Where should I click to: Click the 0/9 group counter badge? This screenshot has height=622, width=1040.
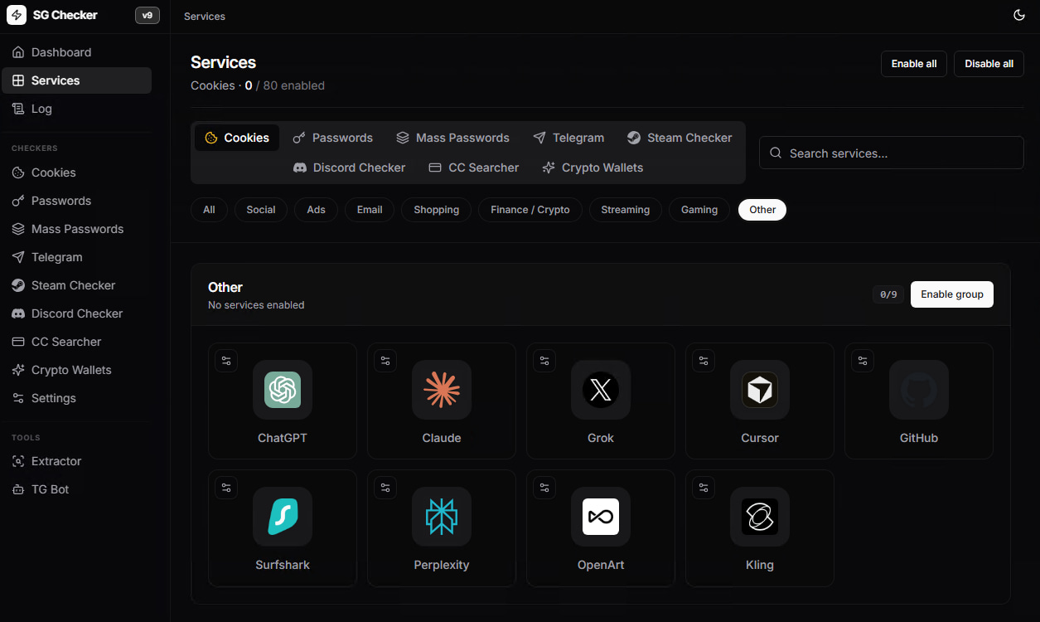888,294
